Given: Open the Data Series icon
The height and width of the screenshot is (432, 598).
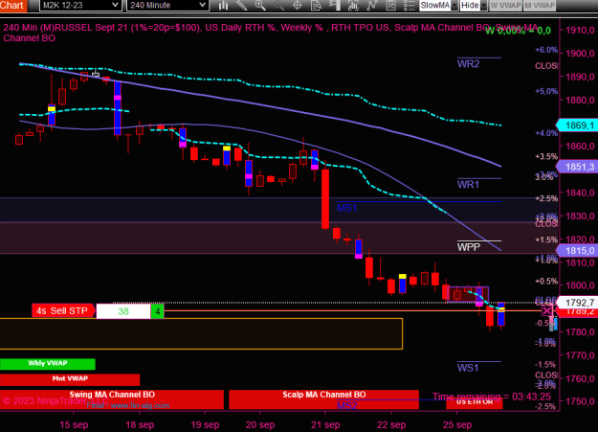Looking at the screenshot, I should (353, 6).
